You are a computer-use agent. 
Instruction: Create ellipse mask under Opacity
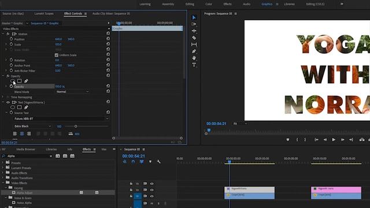point(13,81)
